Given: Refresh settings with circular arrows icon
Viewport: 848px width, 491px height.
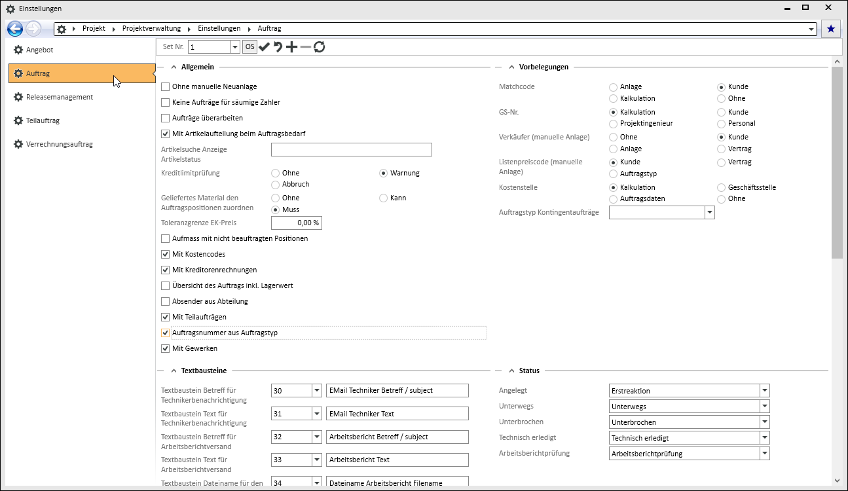Looking at the screenshot, I should [319, 46].
